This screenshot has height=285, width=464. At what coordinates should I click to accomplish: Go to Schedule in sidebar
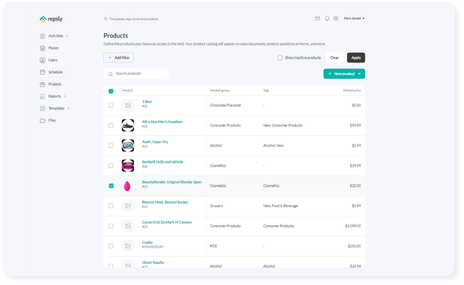click(55, 72)
